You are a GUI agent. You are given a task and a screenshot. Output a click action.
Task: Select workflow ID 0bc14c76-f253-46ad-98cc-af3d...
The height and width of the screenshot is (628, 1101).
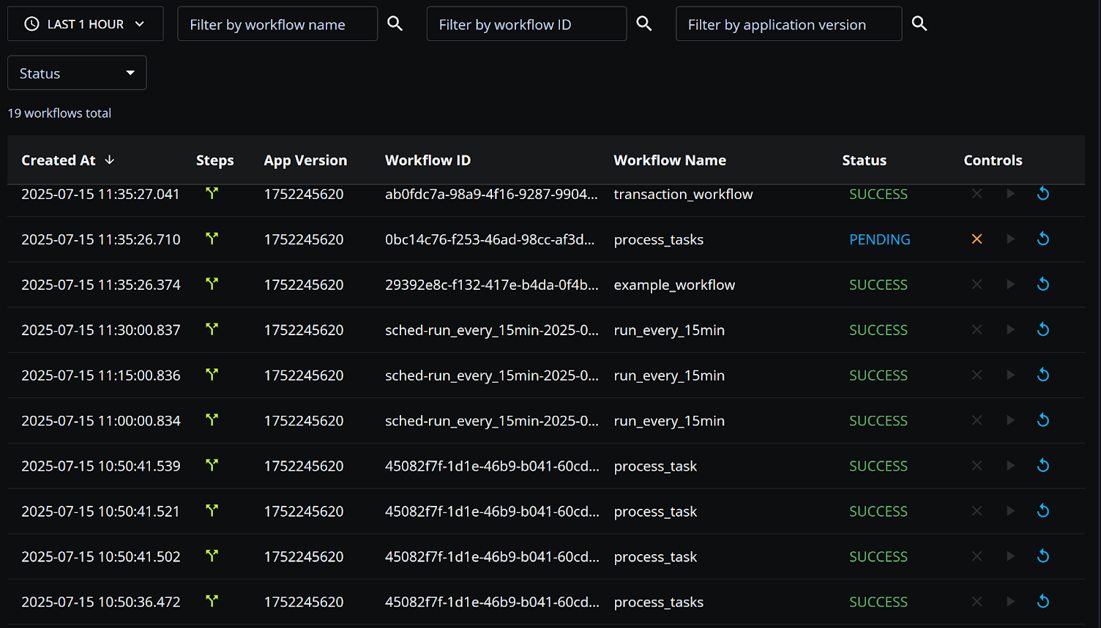(490, 239)
